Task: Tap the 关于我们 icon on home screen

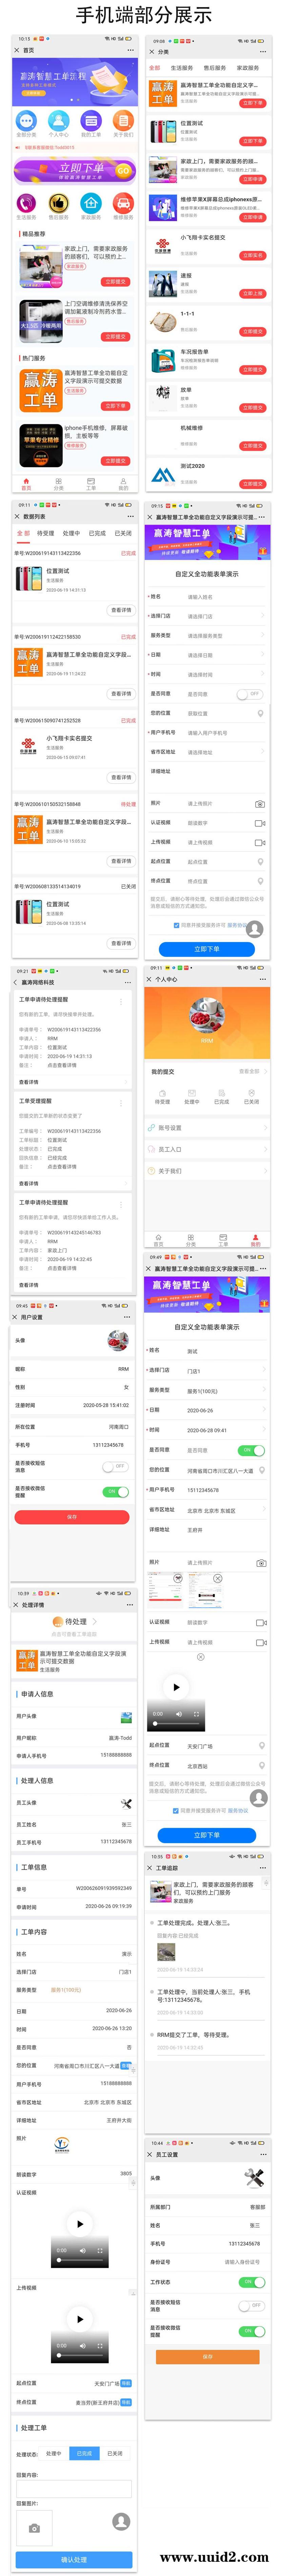Action: (x=123, y=121)
